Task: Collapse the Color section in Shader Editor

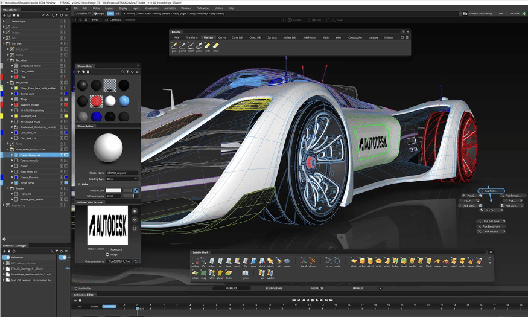Action: tap(79, 184)
